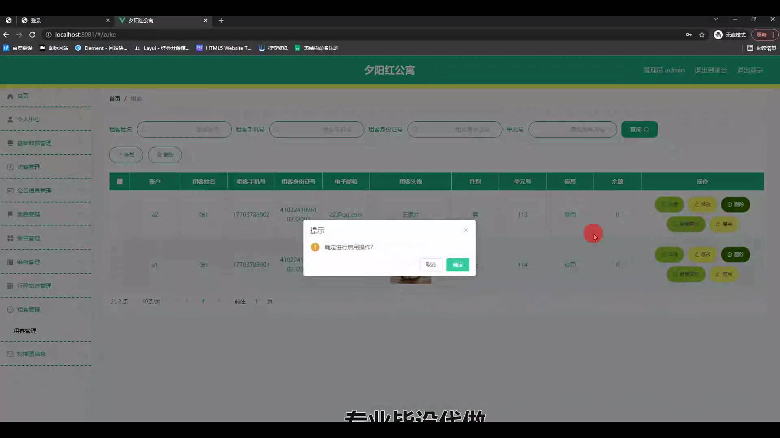Bookmark this page with the star icon
Image resolution: width=780 pixels, height=438 pixels.
pyautogui.click(x=702, y=35)
